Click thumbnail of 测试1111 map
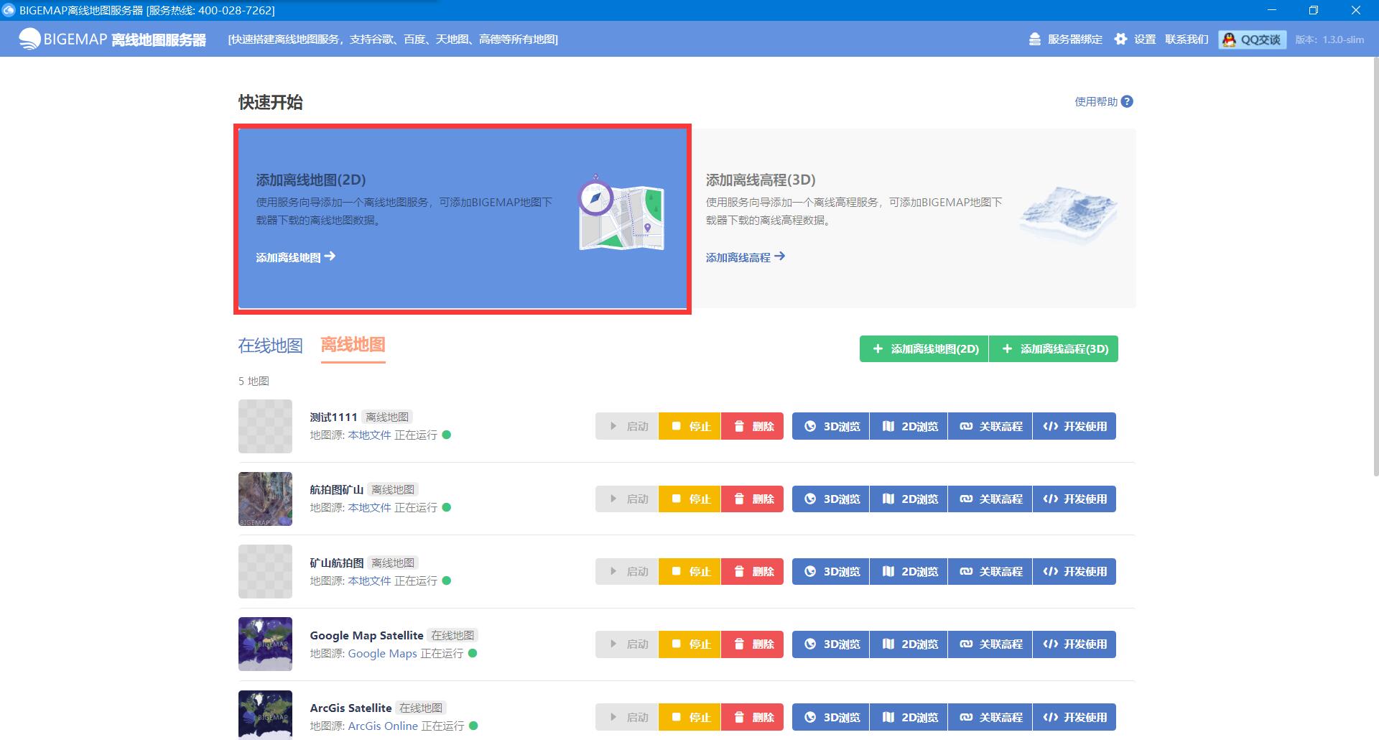 265,426
